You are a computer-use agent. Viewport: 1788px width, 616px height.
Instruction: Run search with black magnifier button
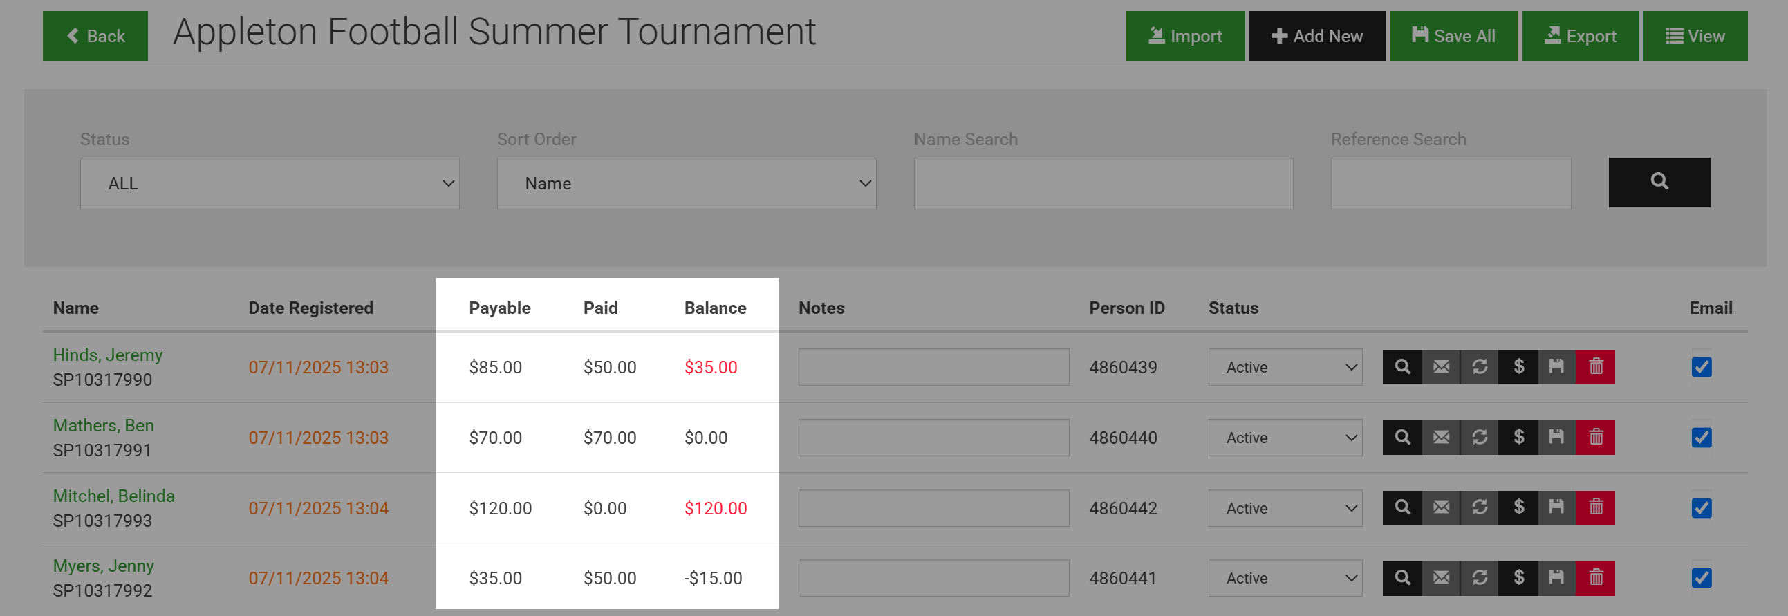(1659, 183)
